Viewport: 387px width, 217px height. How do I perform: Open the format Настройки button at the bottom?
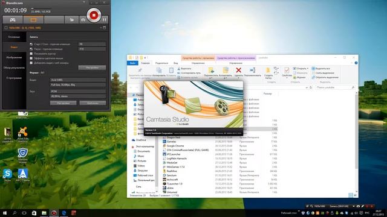63,103
